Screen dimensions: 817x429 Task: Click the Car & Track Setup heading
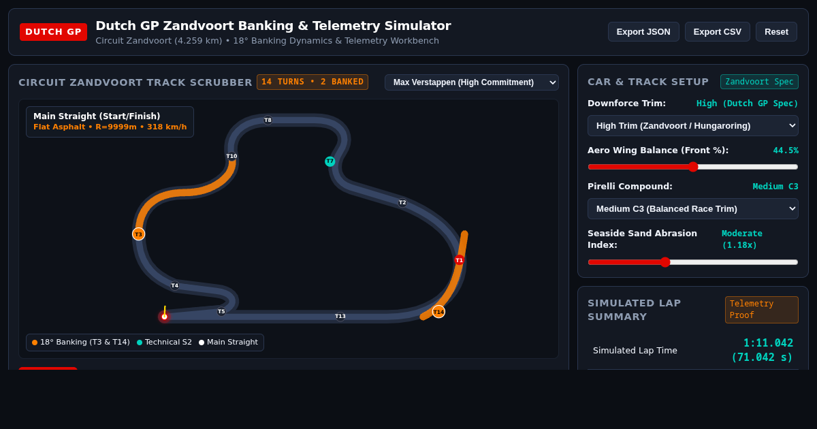click(648, 82)
